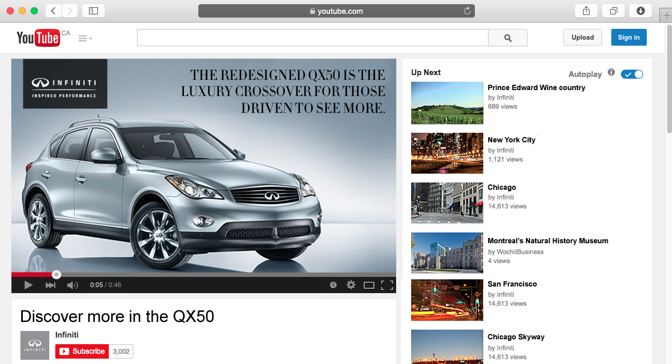Click the Watch Later clock icon

(x=333, y=285)
